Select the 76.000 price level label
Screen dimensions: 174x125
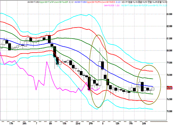(170, 99)
